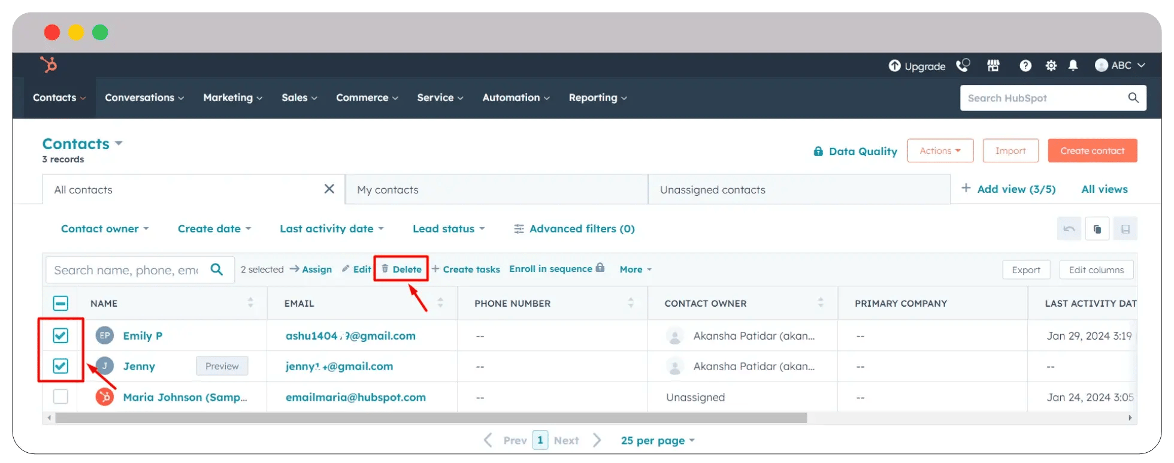Open the ABC account menu chevron
This screenshot has height=463, width=1174.
click(x=1141, y=65)
